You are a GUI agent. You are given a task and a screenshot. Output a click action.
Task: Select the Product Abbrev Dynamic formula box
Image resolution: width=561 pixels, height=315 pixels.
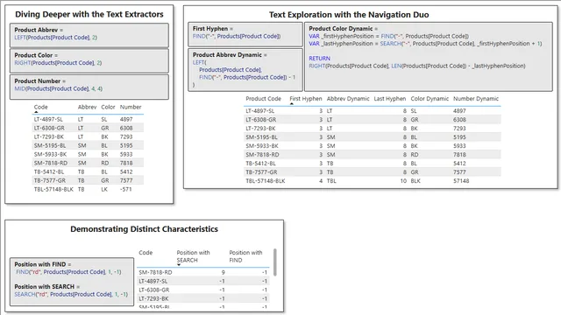pyautogui.click(x=245, y=70)
